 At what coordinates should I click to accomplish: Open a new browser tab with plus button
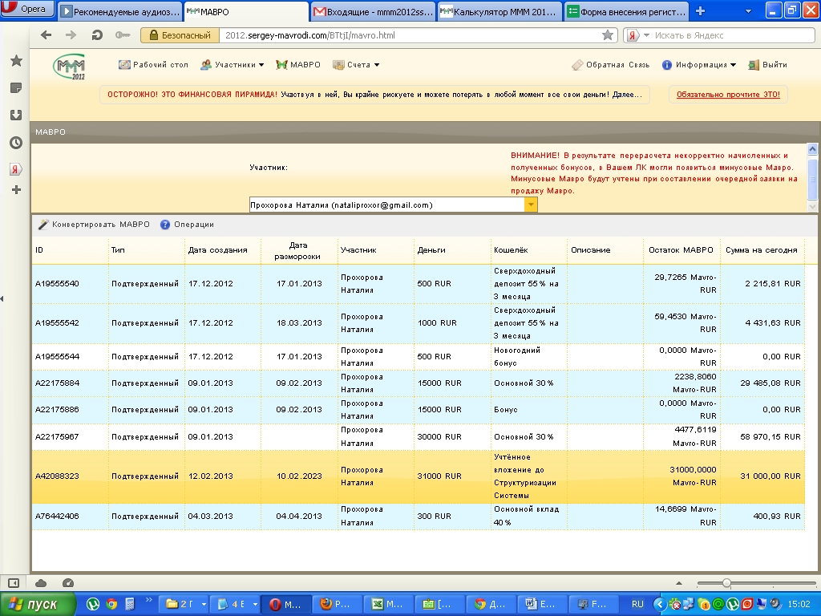pos(700,11)
